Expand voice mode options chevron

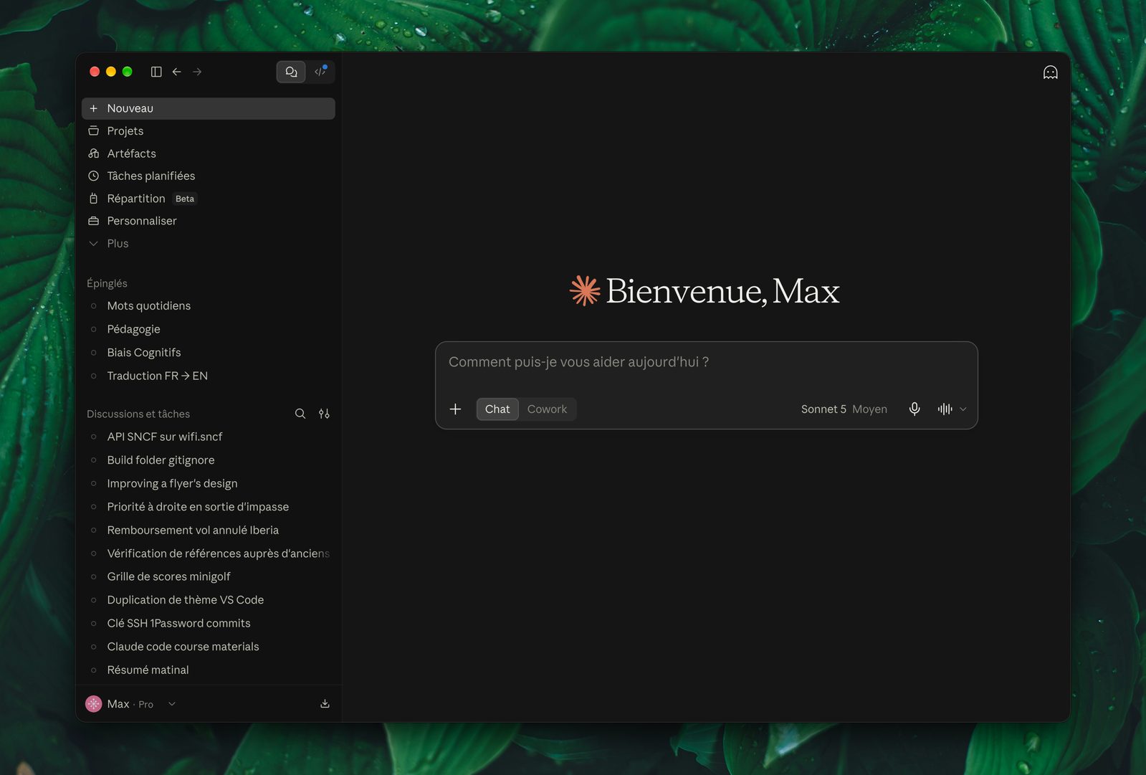pyautogui.click(x=963, y=409)
